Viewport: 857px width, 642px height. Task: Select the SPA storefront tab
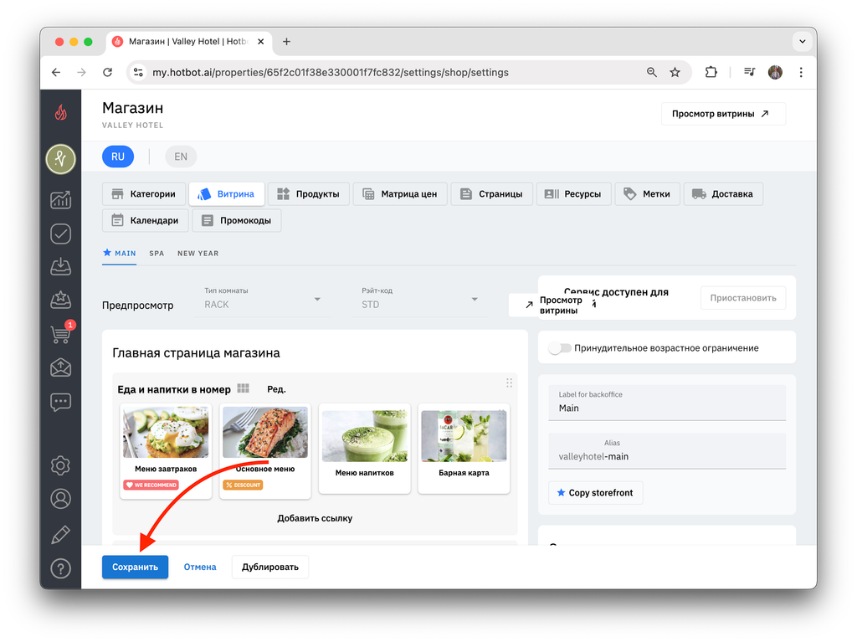(157, 253)
